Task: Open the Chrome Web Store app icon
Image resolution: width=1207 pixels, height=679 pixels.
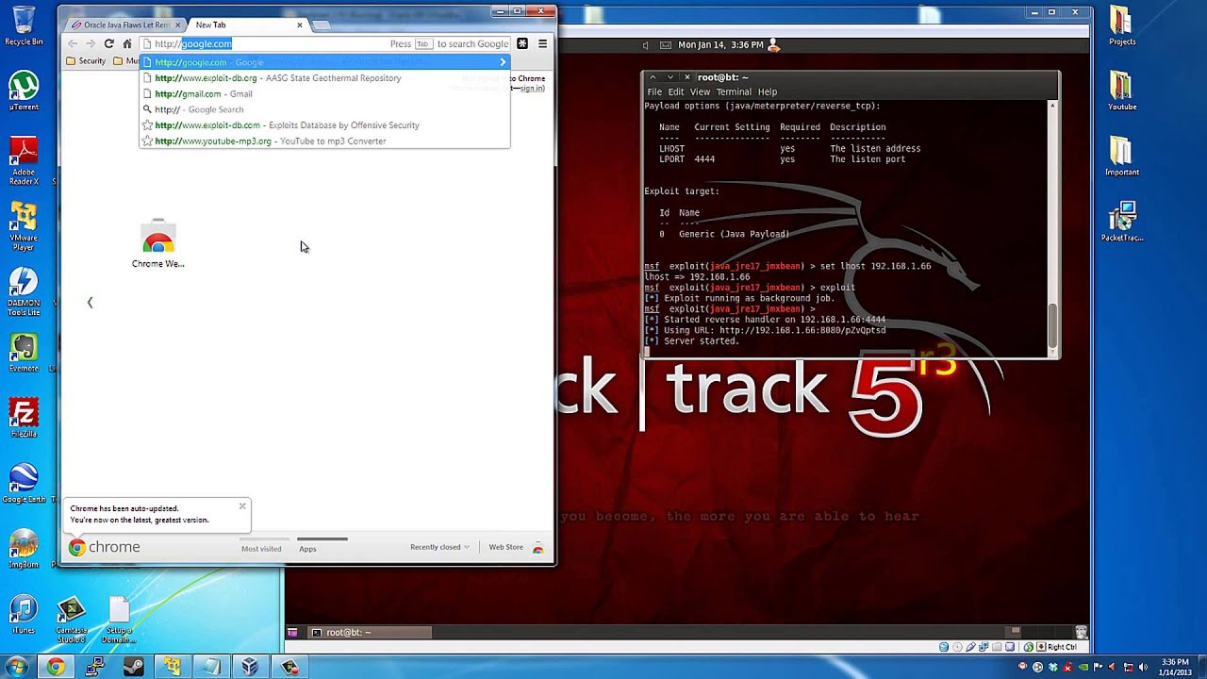Action: tap(157, 243)
